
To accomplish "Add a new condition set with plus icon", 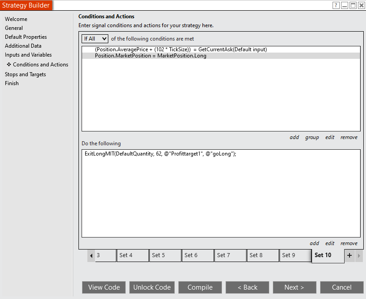I will click(350, 255).
